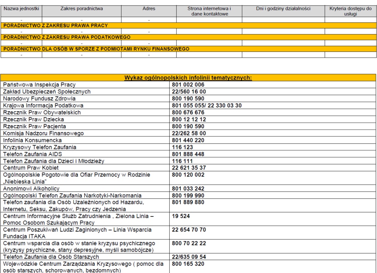Click phone number 801 889 880
This screenshot has height=273, width=377.
(188, 202)
